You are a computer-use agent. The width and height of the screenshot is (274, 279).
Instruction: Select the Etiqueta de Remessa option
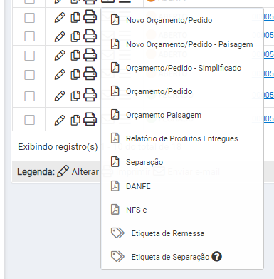(x=168, y=233)
